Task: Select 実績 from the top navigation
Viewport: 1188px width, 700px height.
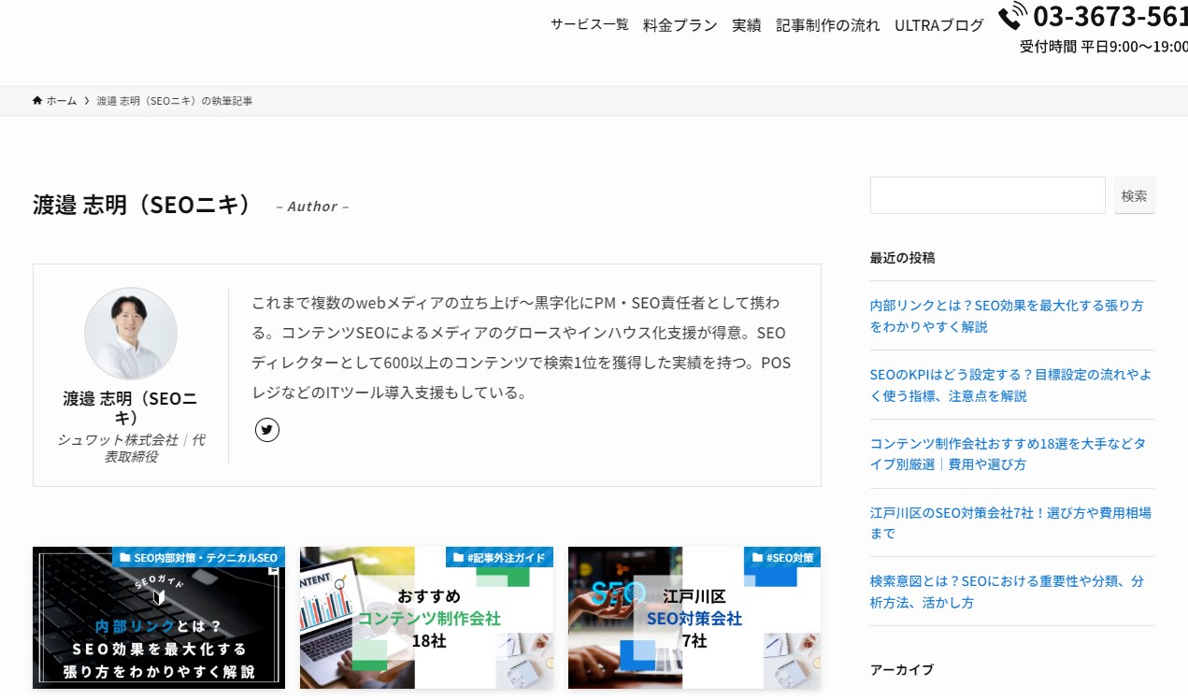Action: pyautogui.click(x=747, y=25)
